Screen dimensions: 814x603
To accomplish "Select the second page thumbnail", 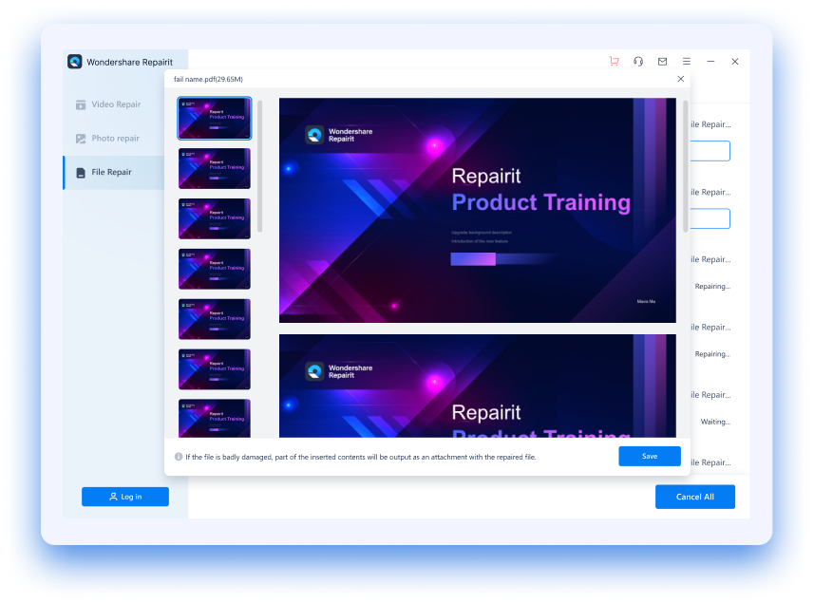I will (215, 168).
